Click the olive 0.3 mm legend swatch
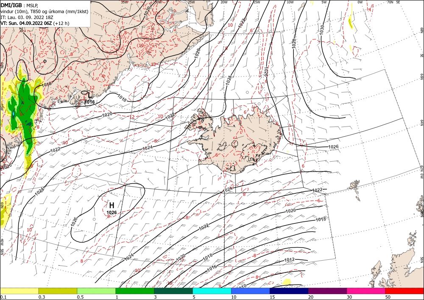The height and width of the screenshot is (300, 424). (x=58, y=291)
